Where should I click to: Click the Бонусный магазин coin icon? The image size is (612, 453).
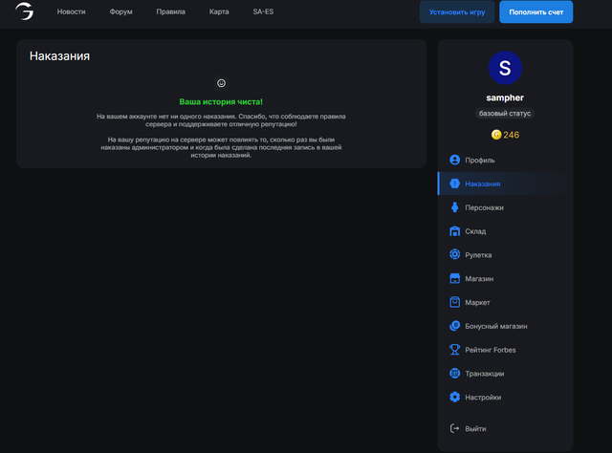click(455, 326)
